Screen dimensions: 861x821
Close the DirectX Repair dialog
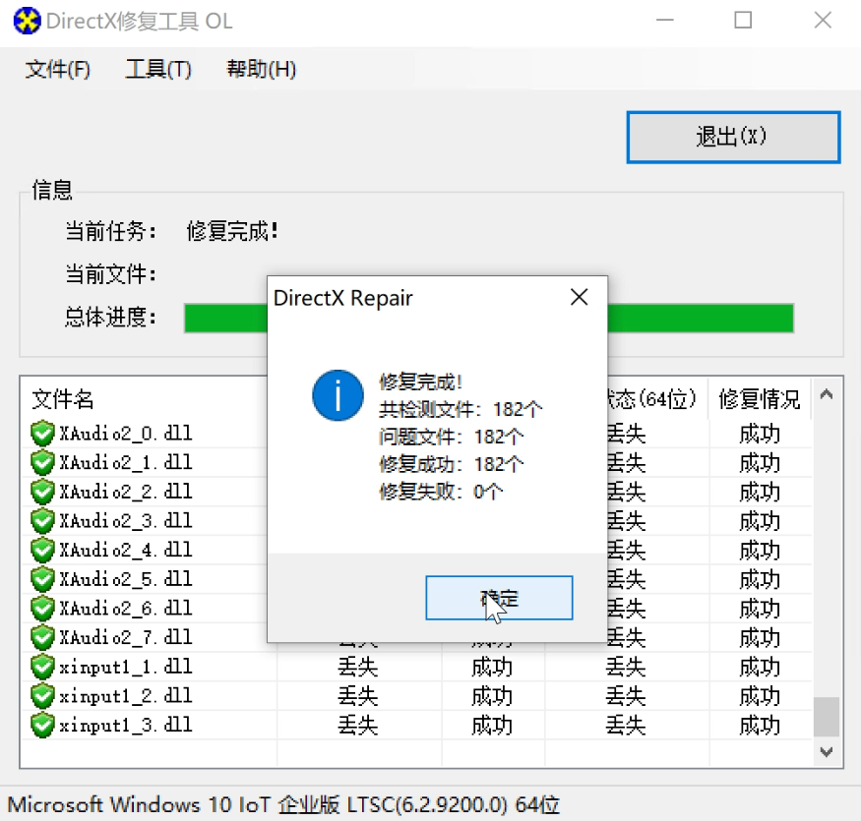579,298
